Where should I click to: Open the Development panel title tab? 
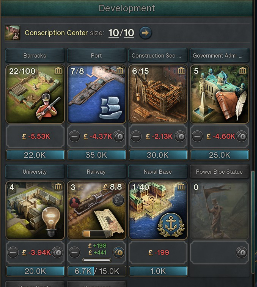(127, 8)
